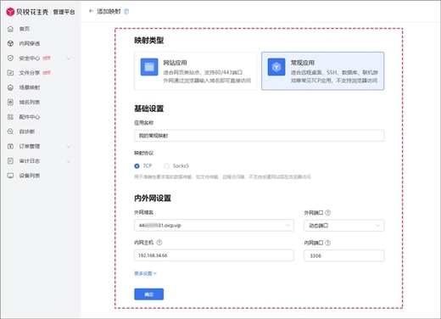Open 首页 via its home icon
Image resolution: width=441 pixels, height=319 pixels.
(x=10, y=29)
